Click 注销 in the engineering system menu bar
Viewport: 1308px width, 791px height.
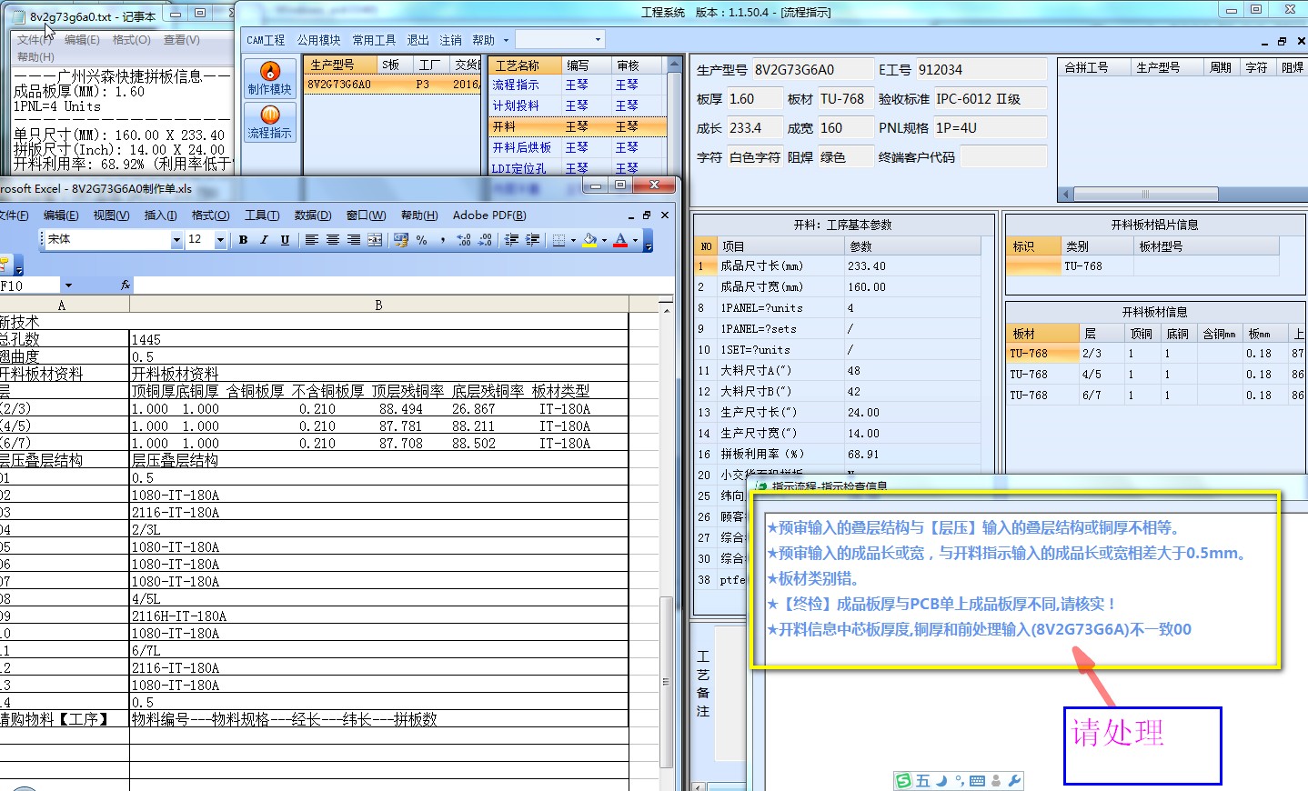tap(450, 40)
